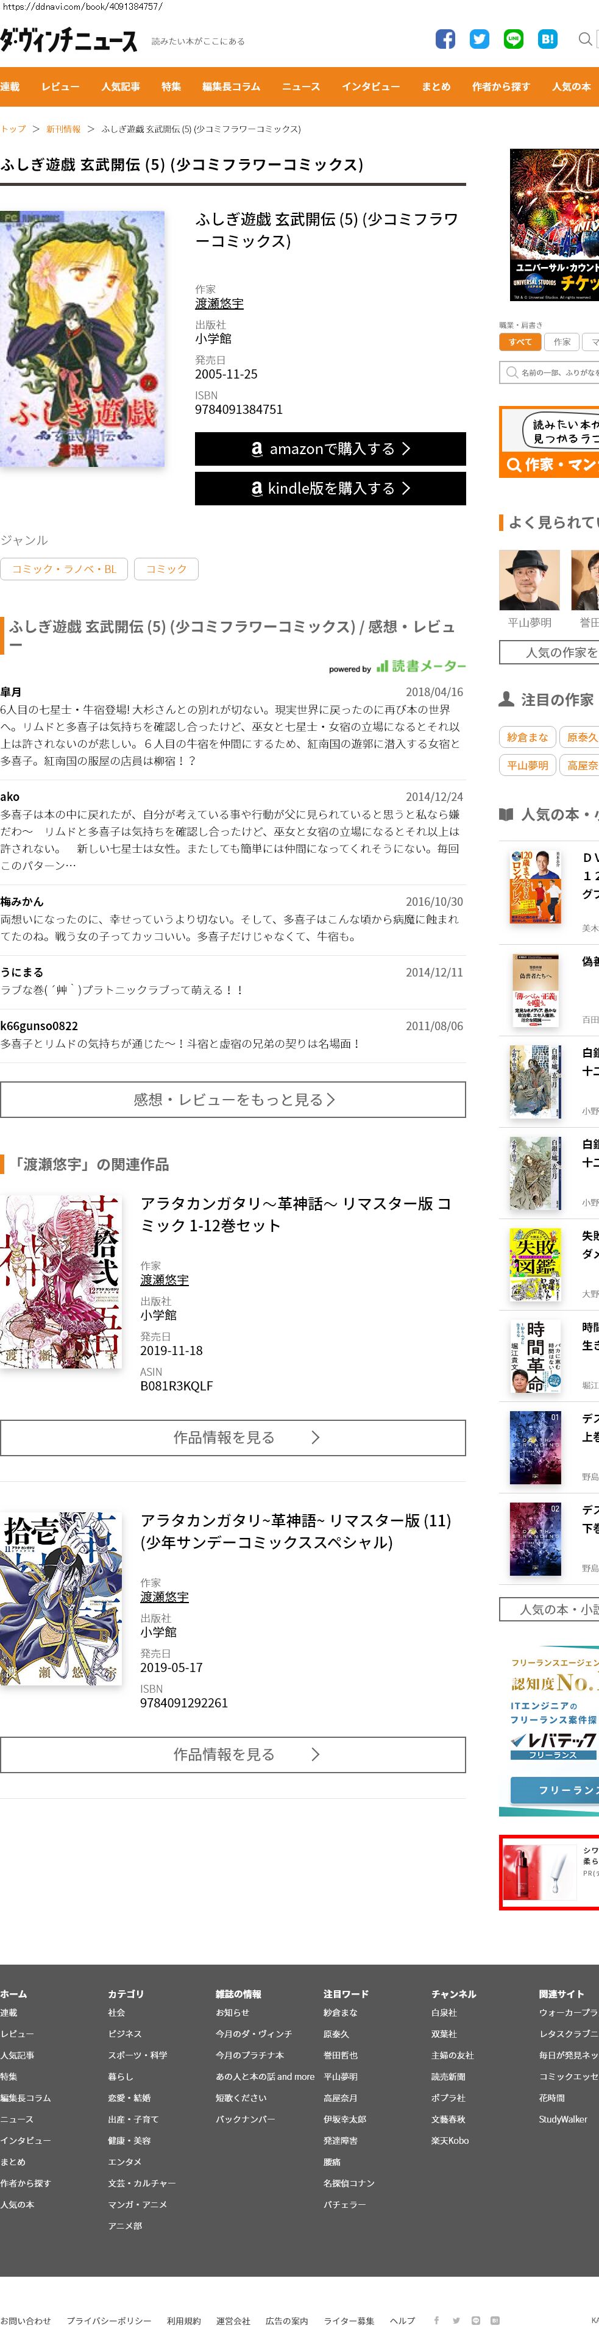Open the レビュー menu item
The image size is (599, 2345).
[x=60, y=87]
